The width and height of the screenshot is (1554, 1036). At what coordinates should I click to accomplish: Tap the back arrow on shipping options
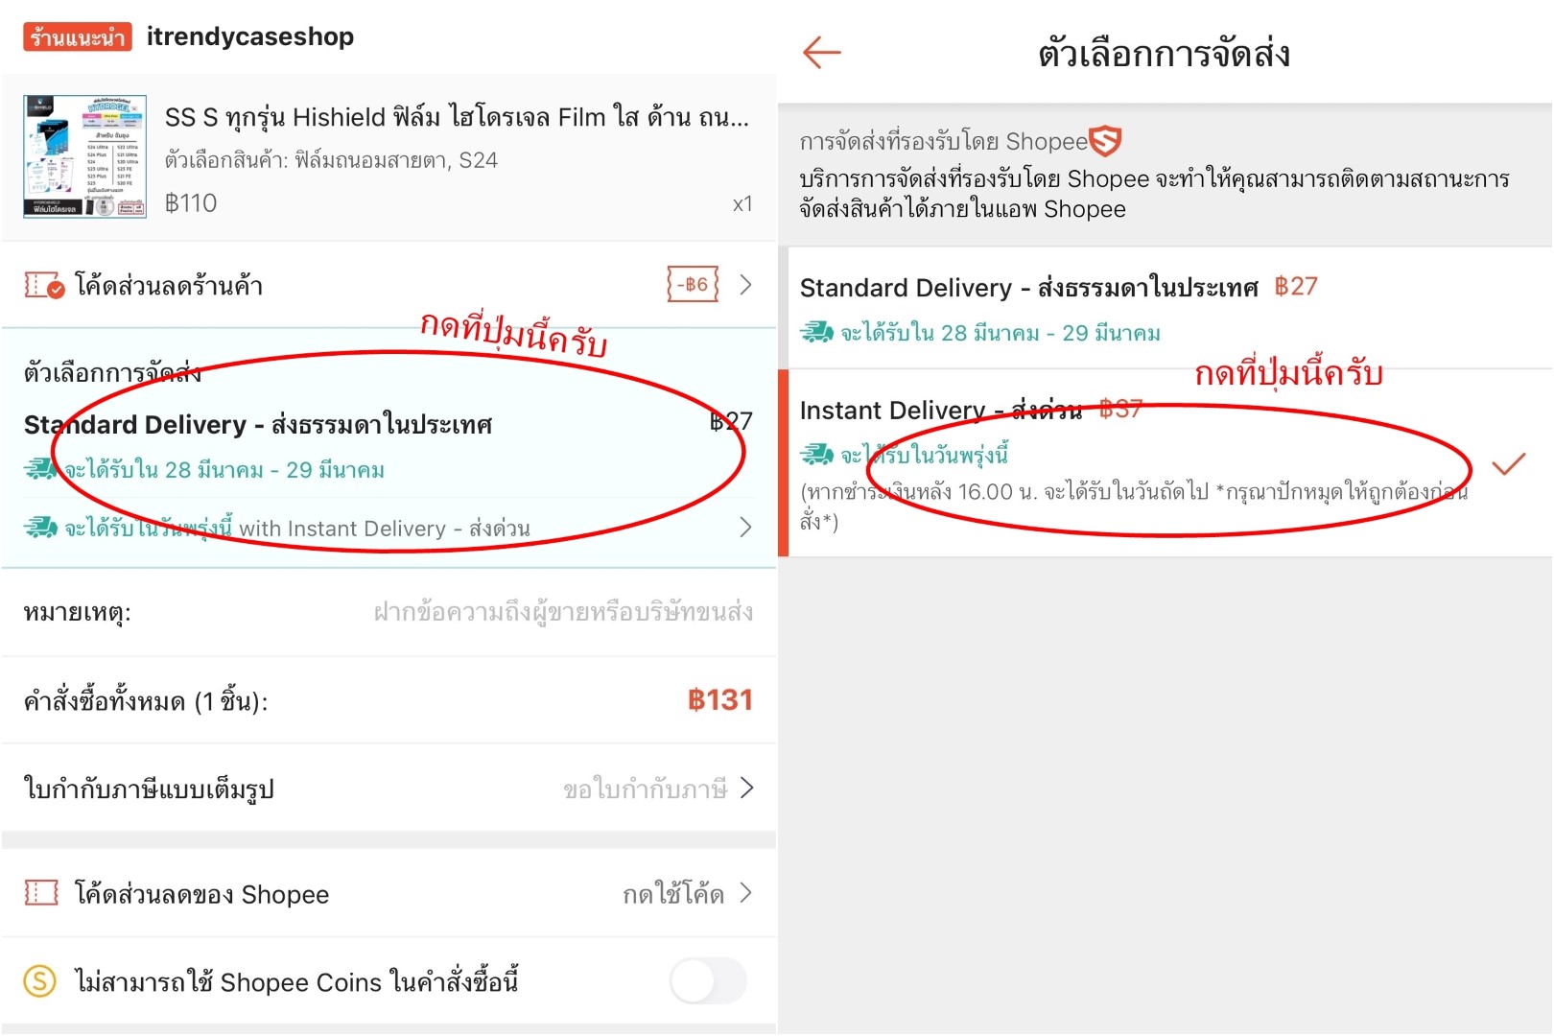tap(821, 53)
